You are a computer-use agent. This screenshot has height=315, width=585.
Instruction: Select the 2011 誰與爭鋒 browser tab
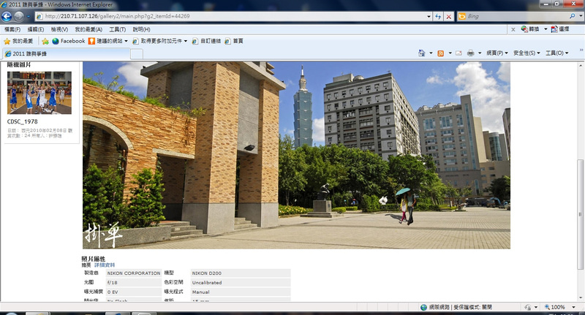[x=66, y=53]
